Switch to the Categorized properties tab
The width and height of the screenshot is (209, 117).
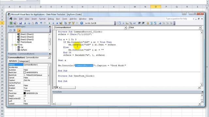pyautogui.click(x=24, y=61)
